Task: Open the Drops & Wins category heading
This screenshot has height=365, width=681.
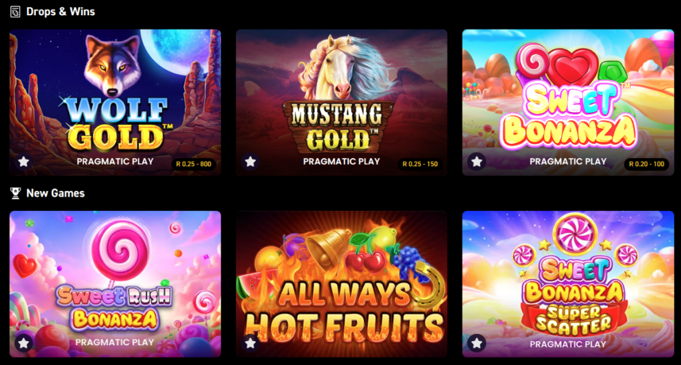Action: tap(61, 12)
